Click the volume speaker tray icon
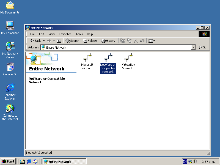This screenshot has height=165, width=220. click(195, 162)
